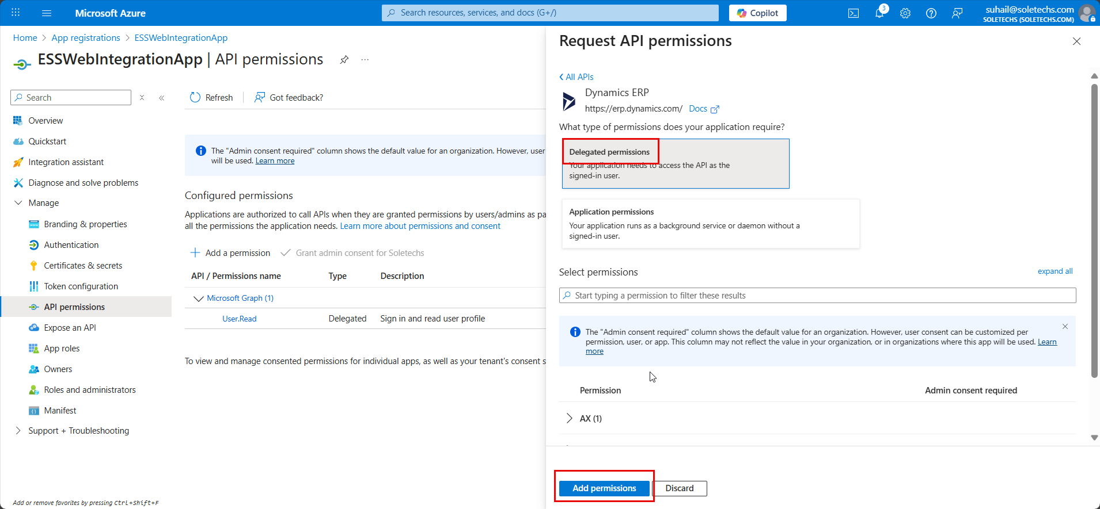Click the API / Permissions name column header
Screen dimensions: 1100x509
(236, 276)
